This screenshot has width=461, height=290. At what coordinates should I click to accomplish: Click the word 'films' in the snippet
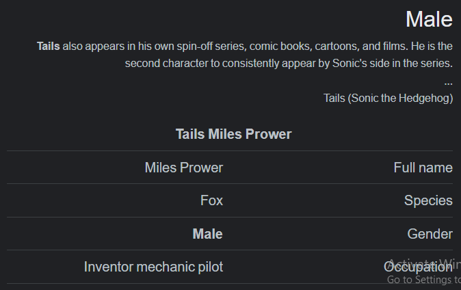(395, 47)
